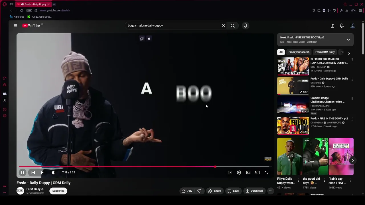Open YouTube notifications bell
Image resolution: width=365 pixels, height=205 pixels.
342,26
